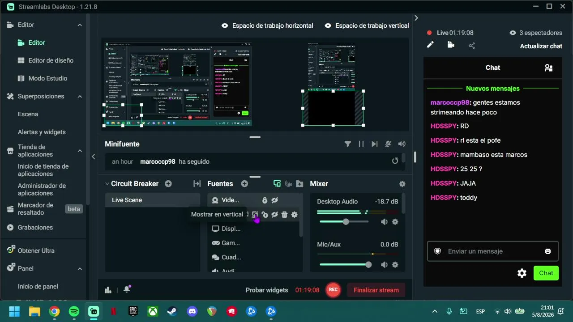Collapse the Superposiciones sidebar group

tap(80, 97)
